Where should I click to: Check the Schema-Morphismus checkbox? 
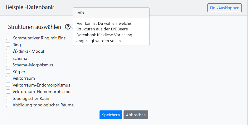click(8, 65)
